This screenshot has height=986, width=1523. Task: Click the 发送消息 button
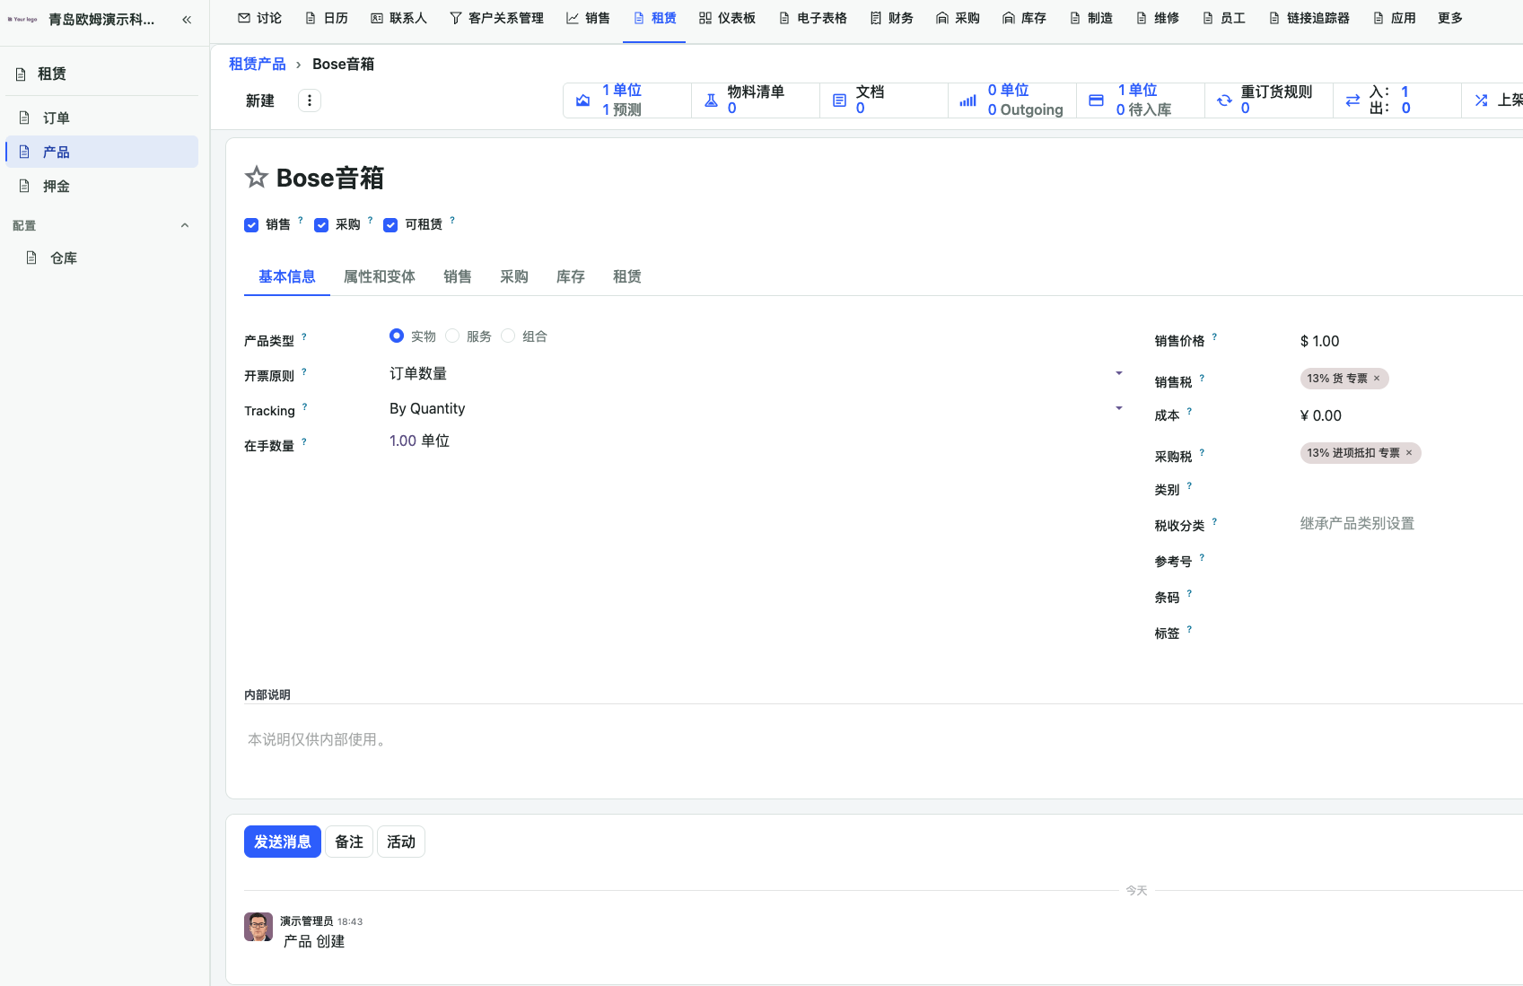pos(283,842)
